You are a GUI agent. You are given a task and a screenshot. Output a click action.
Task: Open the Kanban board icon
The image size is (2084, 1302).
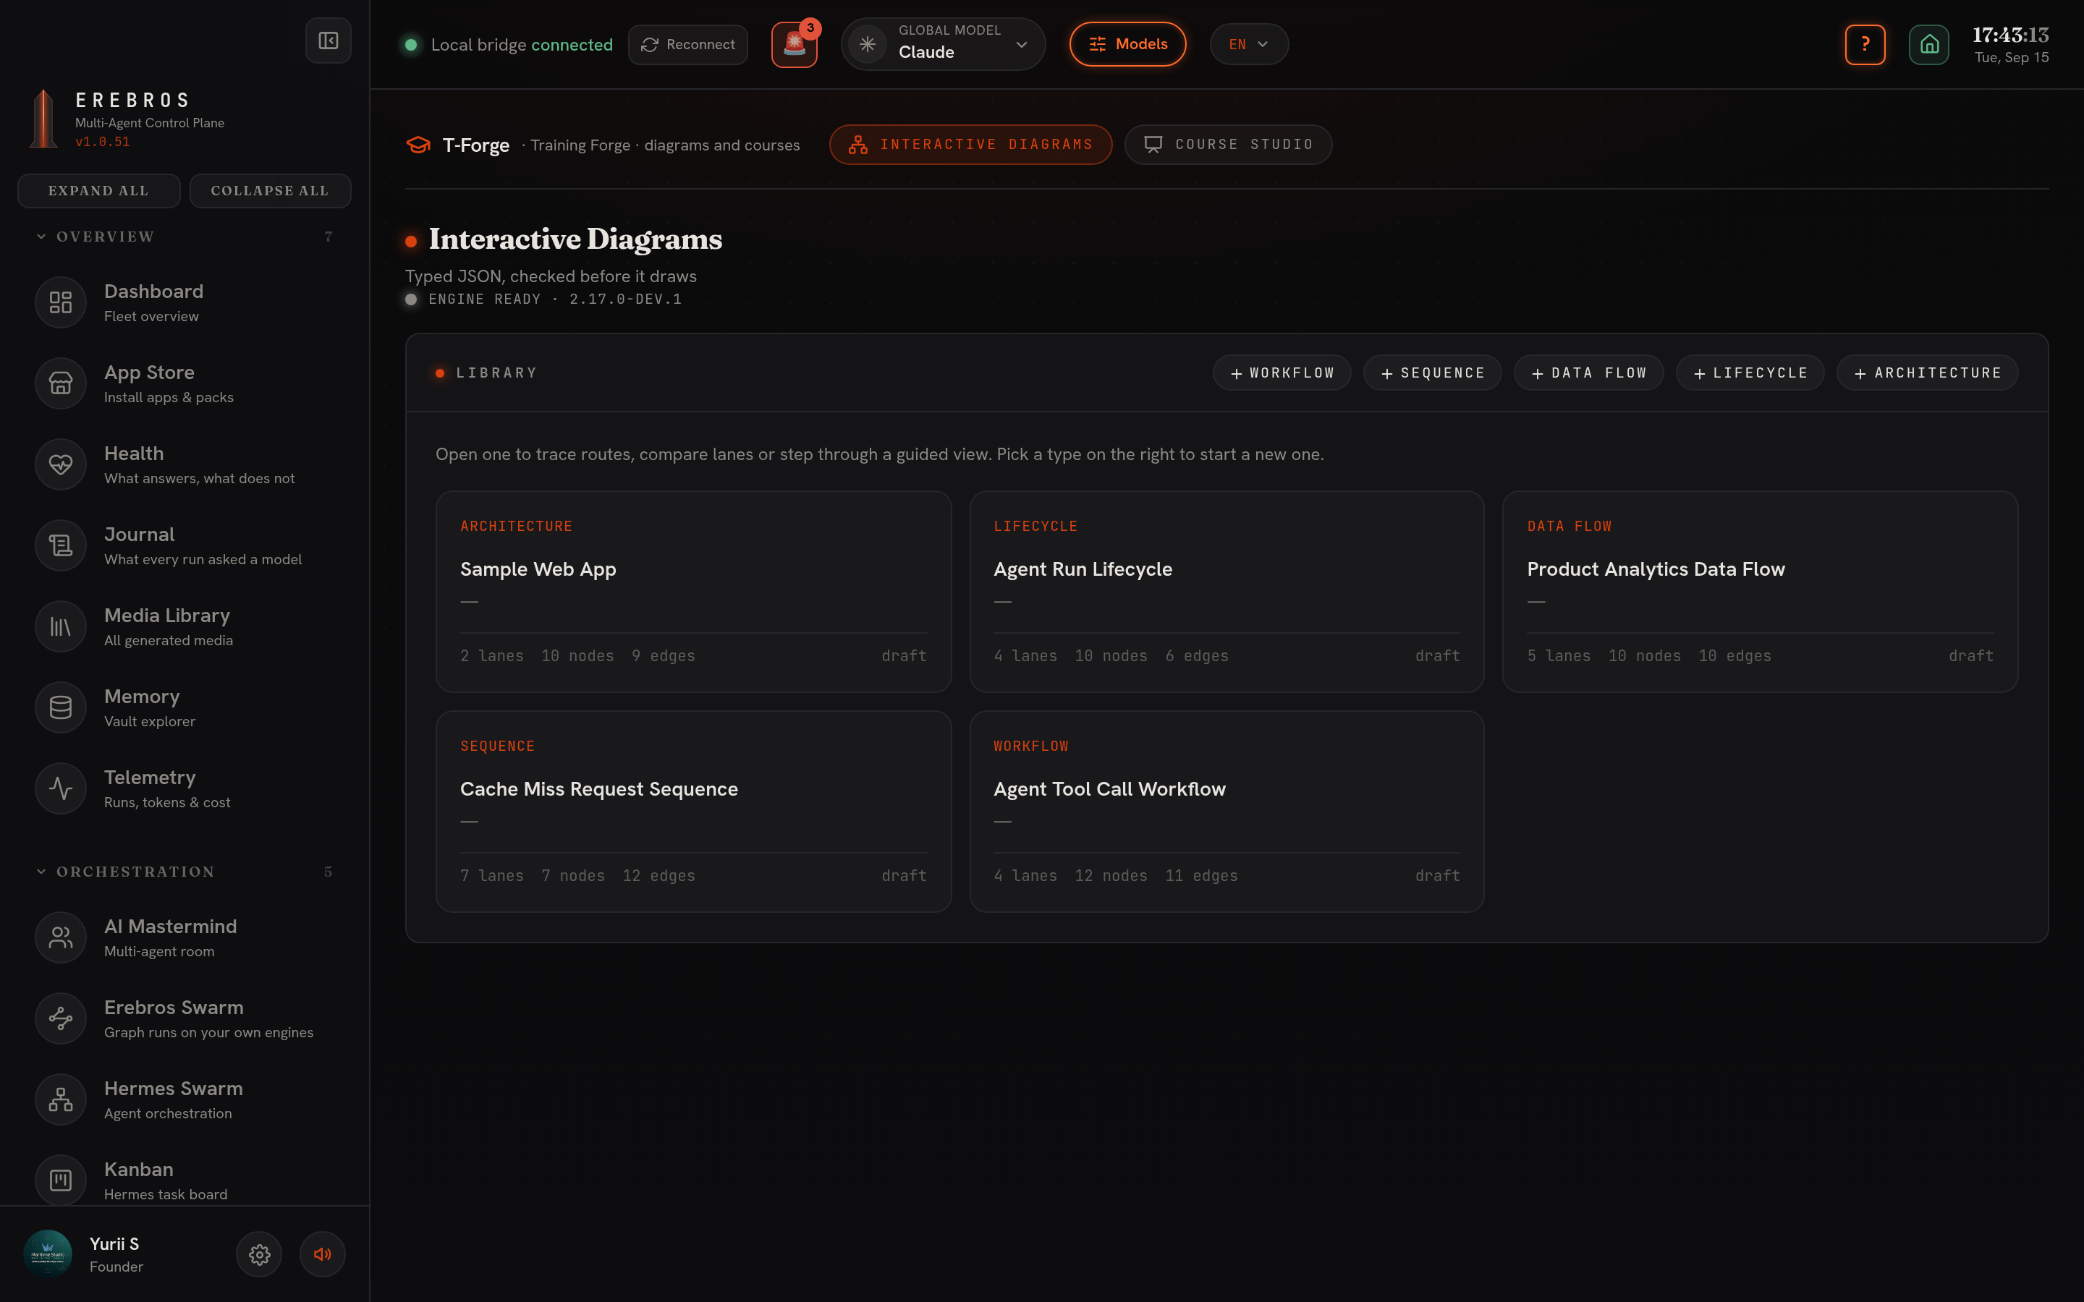(60, 1180)
